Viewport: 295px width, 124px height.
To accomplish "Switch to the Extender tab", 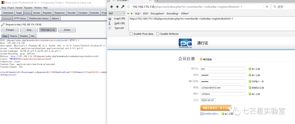I will pos(95,13).
